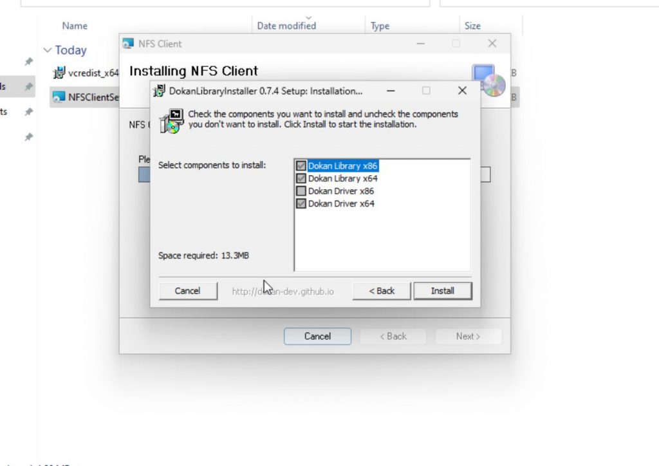Image resolution: width=659 pixels, height=466 pixels.
Task: Click the bottom pin icon in sidebar
Action: tap(28, 137)
